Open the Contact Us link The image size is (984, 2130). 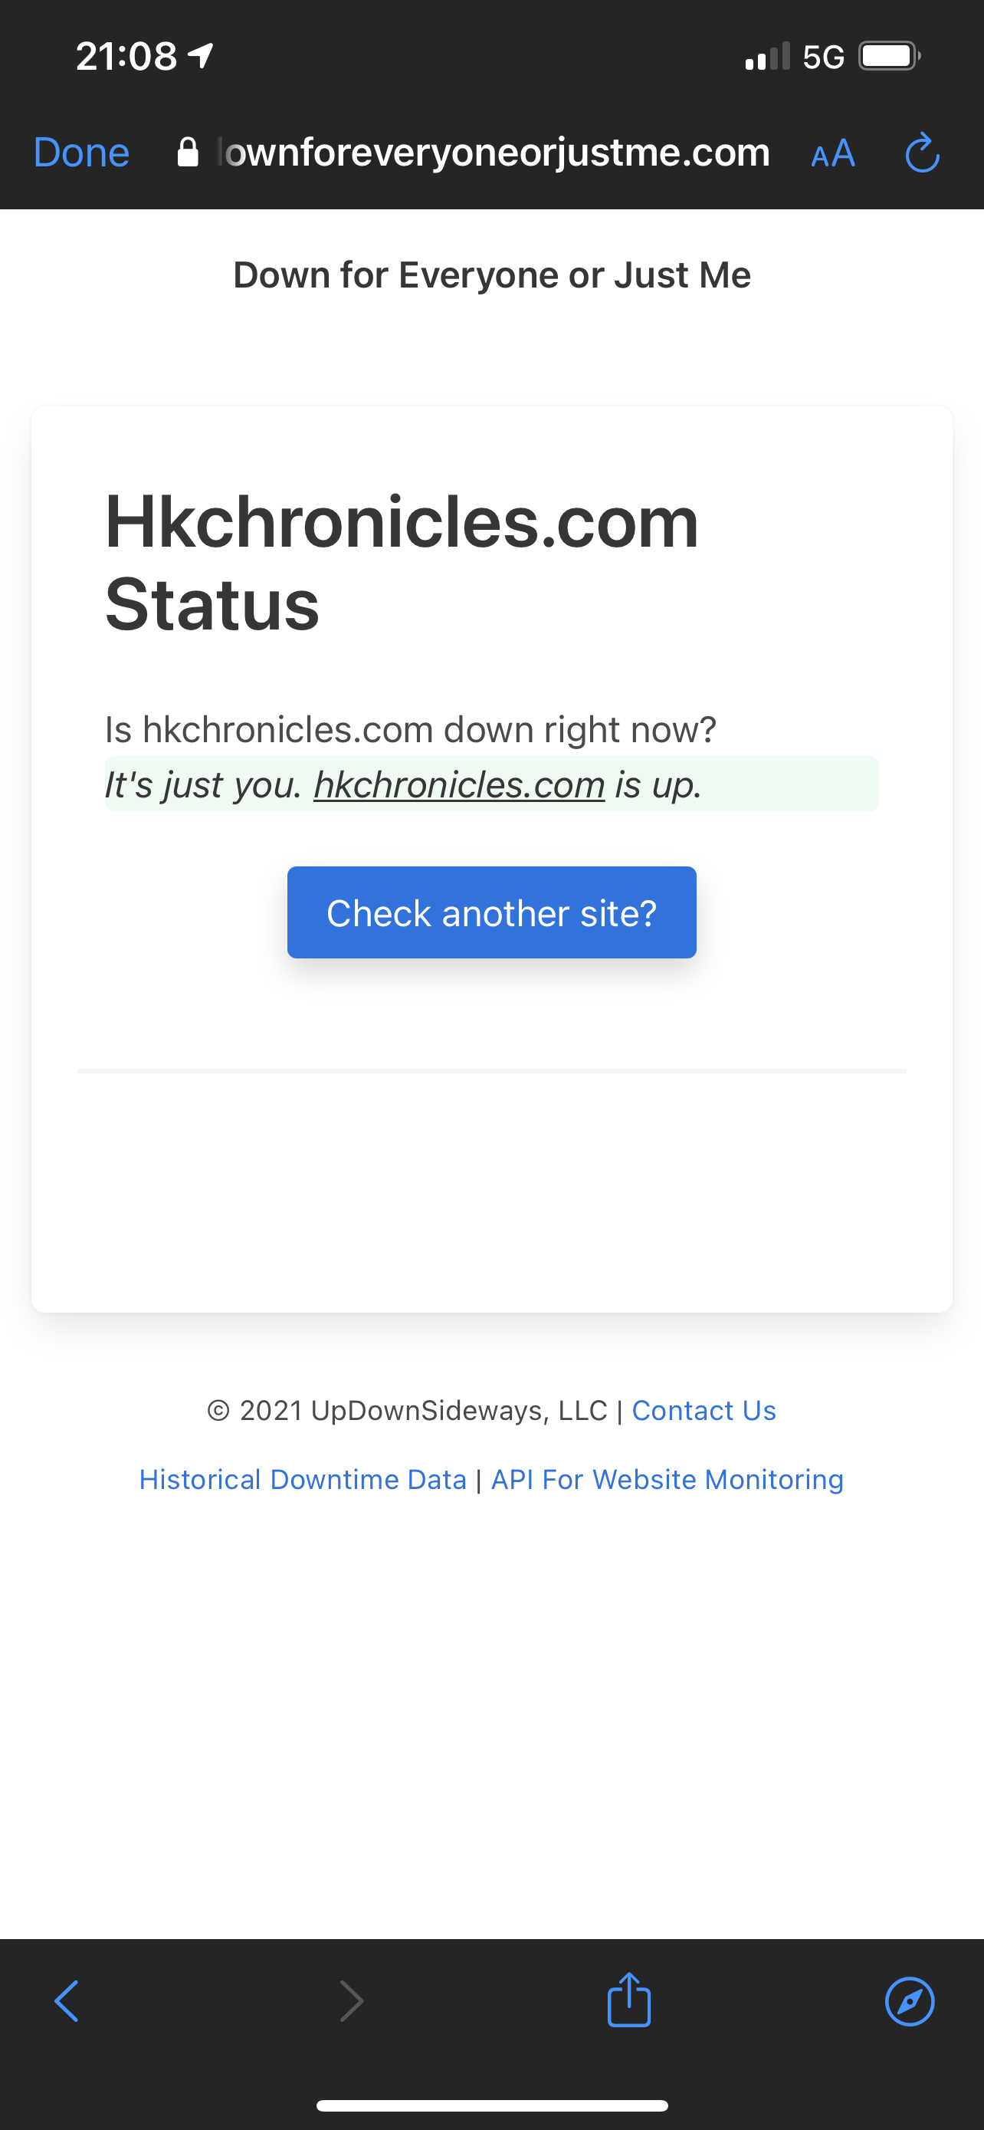pos(704,1410)
